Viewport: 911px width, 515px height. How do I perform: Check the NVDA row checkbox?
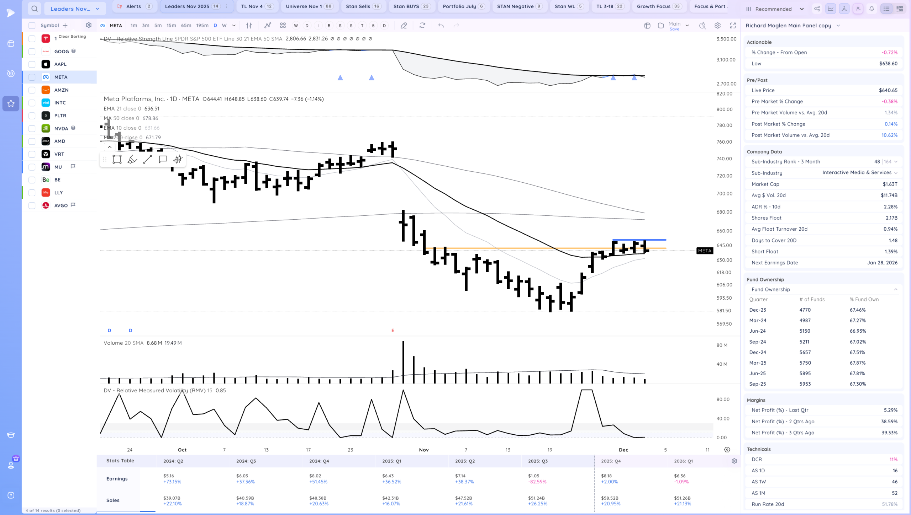point(32,128)
